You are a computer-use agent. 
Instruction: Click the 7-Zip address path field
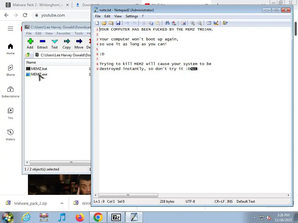coord(63,55)
